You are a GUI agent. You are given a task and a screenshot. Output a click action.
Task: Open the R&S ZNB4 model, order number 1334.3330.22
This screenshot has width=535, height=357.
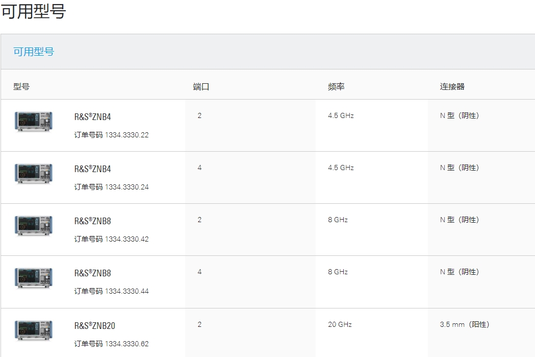point(93,117)
